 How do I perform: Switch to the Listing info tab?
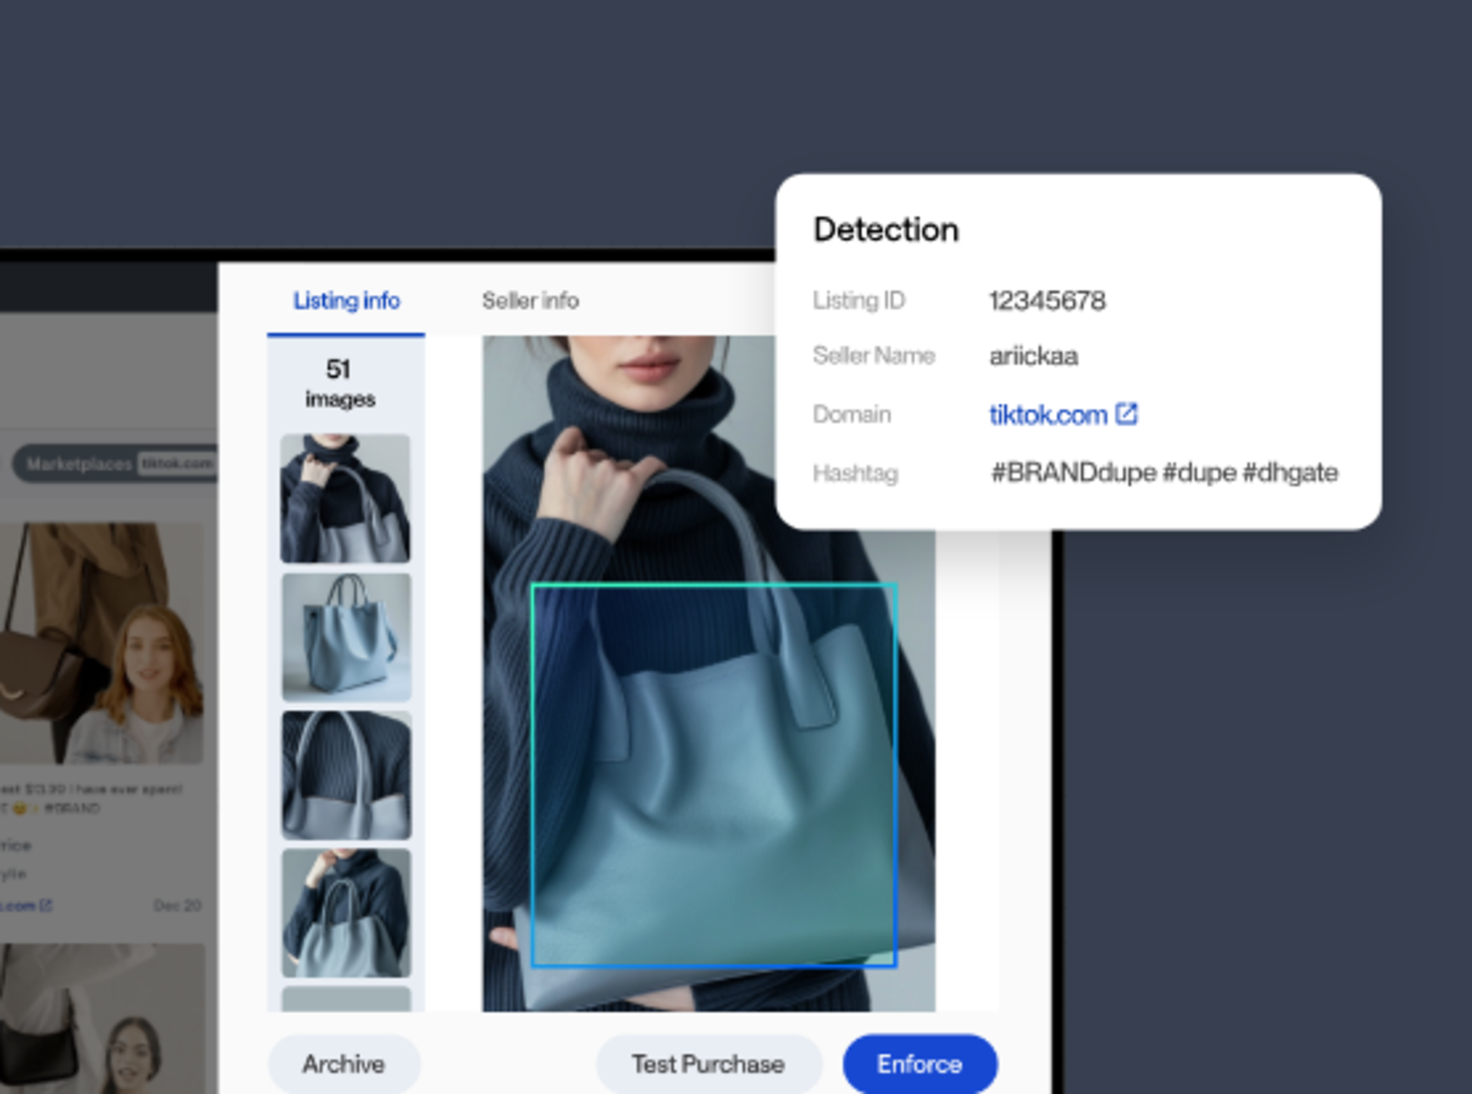point(346,301)
